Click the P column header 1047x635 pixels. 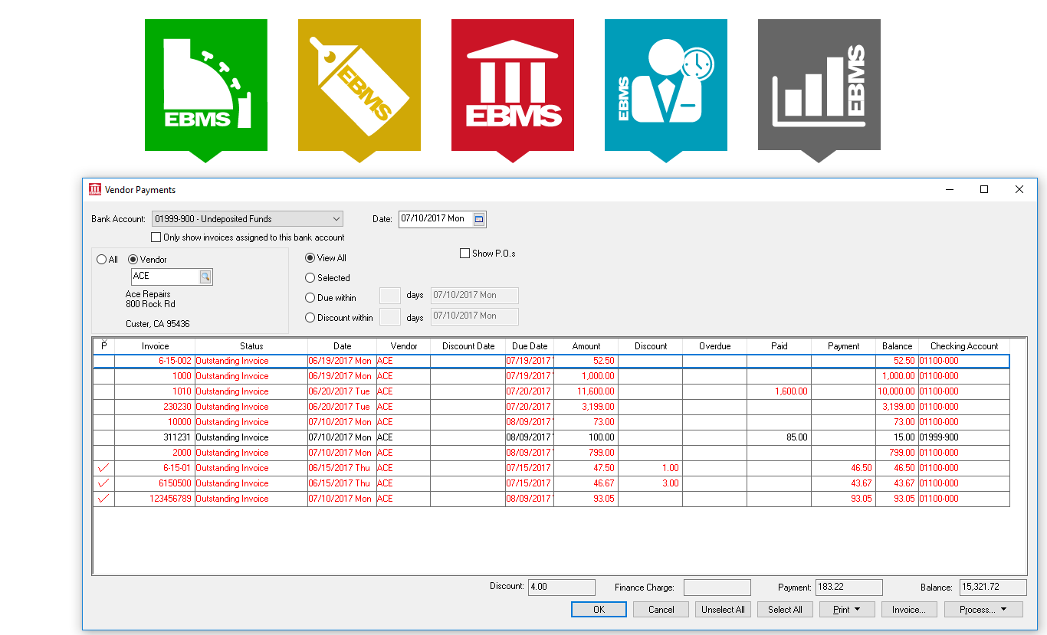pyautogui.click(x=103, y=346)
